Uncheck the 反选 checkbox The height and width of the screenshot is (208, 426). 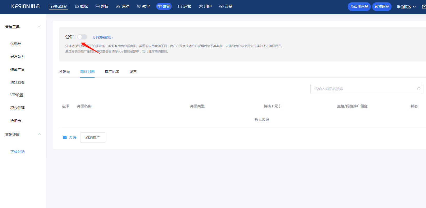click(x=65, y=138)
